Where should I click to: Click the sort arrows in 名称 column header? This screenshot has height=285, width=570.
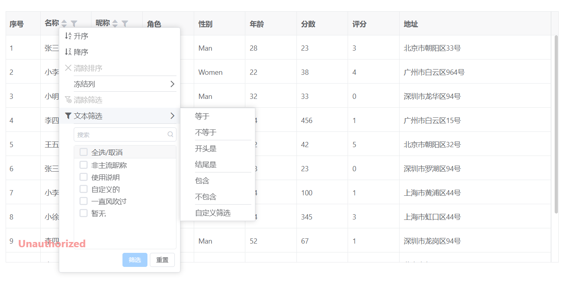pos(64,24)
